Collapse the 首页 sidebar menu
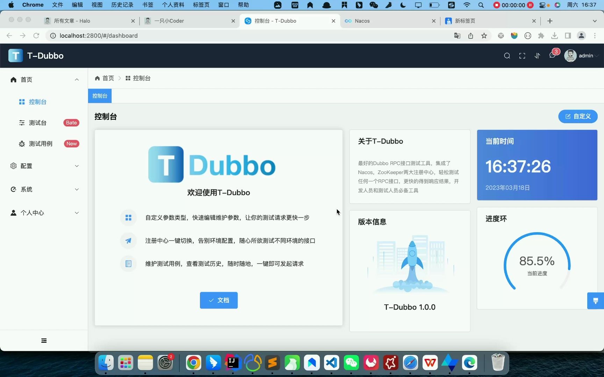 point(44,80)
